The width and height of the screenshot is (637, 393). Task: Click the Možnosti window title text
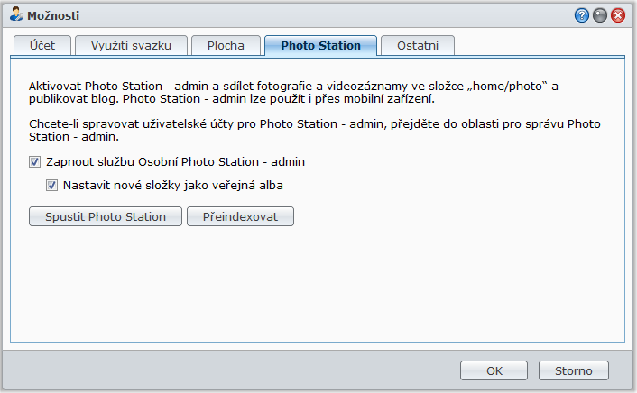(x=53, y=16)
